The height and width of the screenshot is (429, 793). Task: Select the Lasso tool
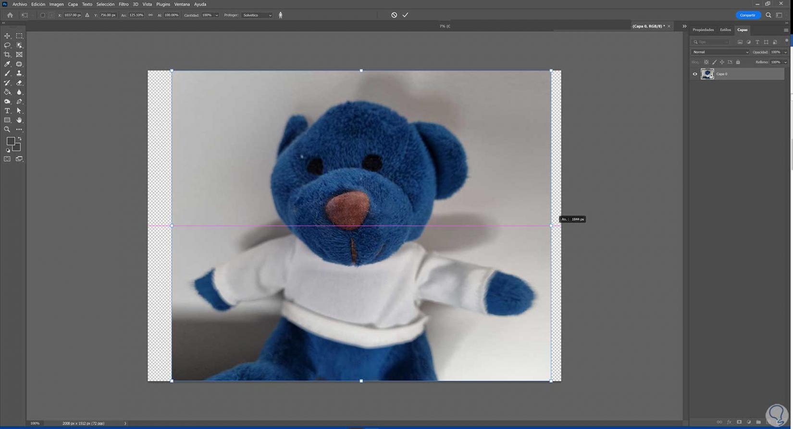coord(7,45)
